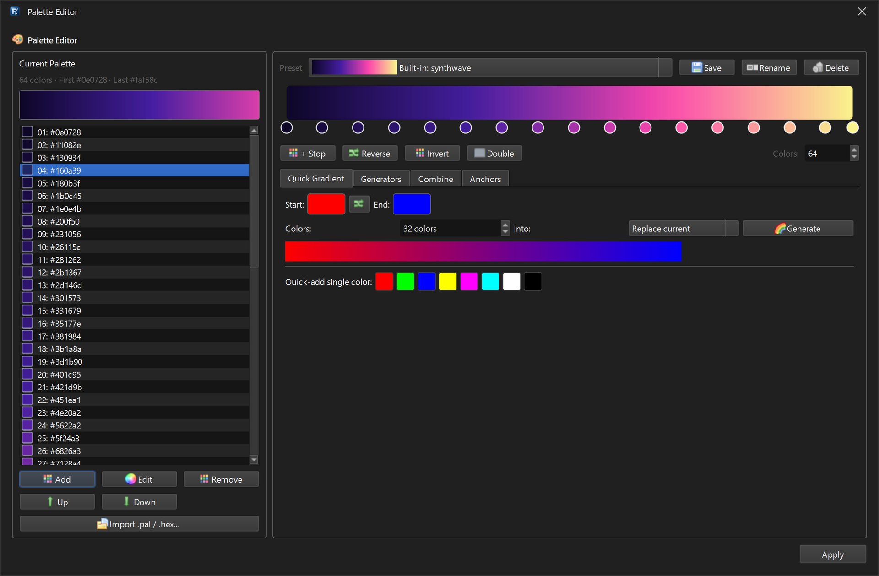Click the Generate button

click(798, 229)
